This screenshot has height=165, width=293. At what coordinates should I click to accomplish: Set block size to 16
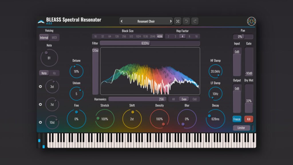tap(96, 36)
